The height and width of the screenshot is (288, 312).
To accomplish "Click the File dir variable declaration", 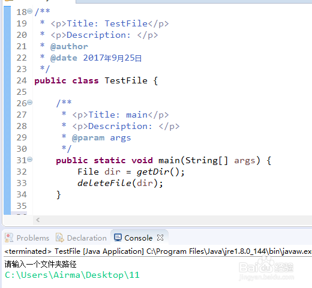I will (x=99, y=172).
